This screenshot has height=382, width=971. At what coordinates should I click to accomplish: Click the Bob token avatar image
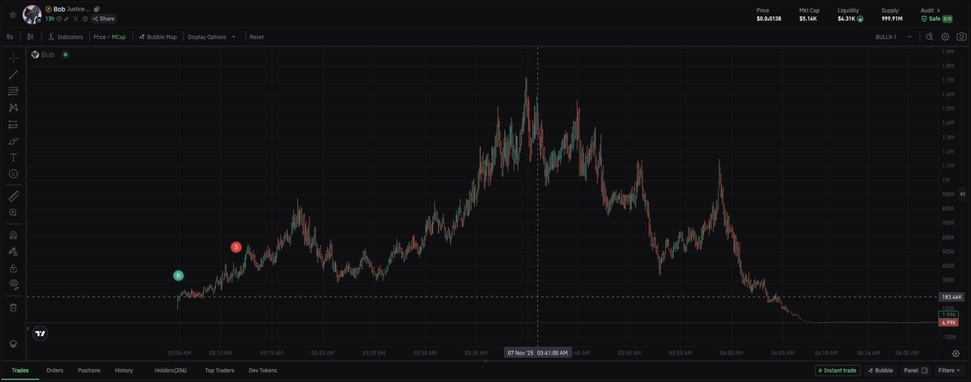tap(32, 14)
